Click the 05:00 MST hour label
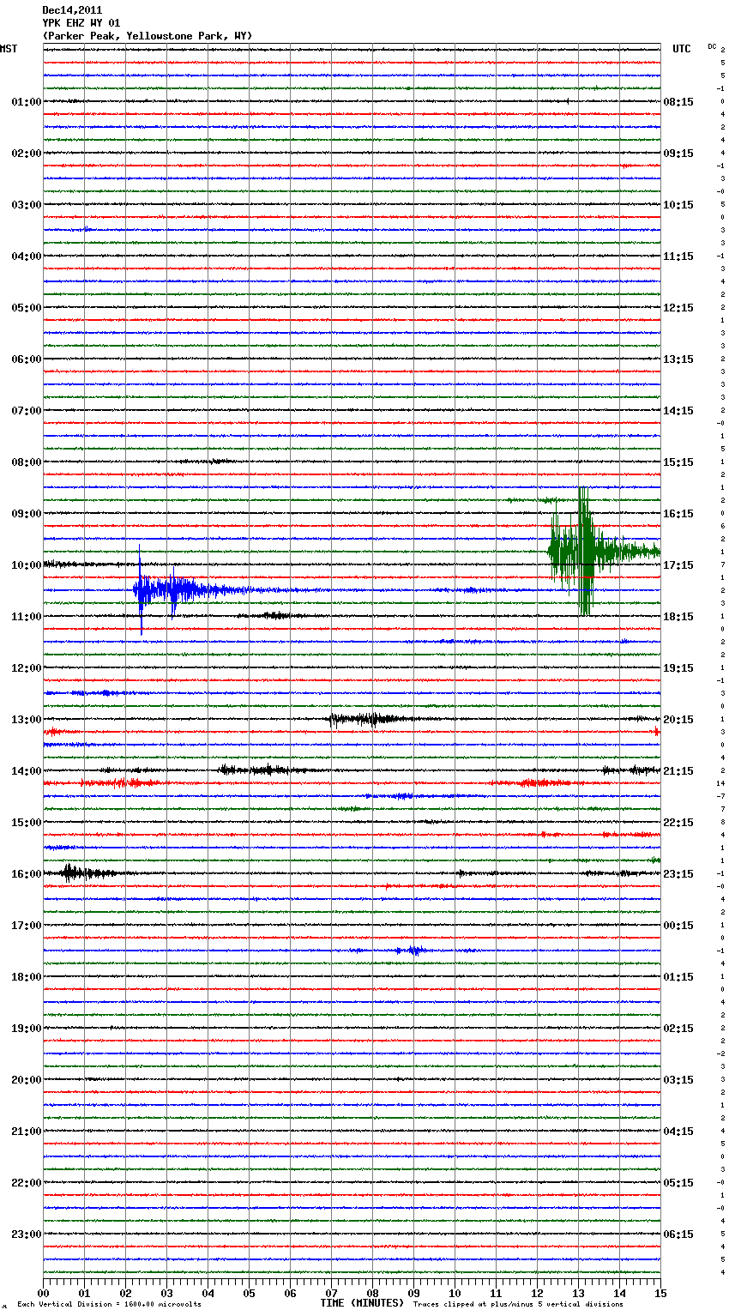The image size is (729, 1316). [x=26, y=308]
